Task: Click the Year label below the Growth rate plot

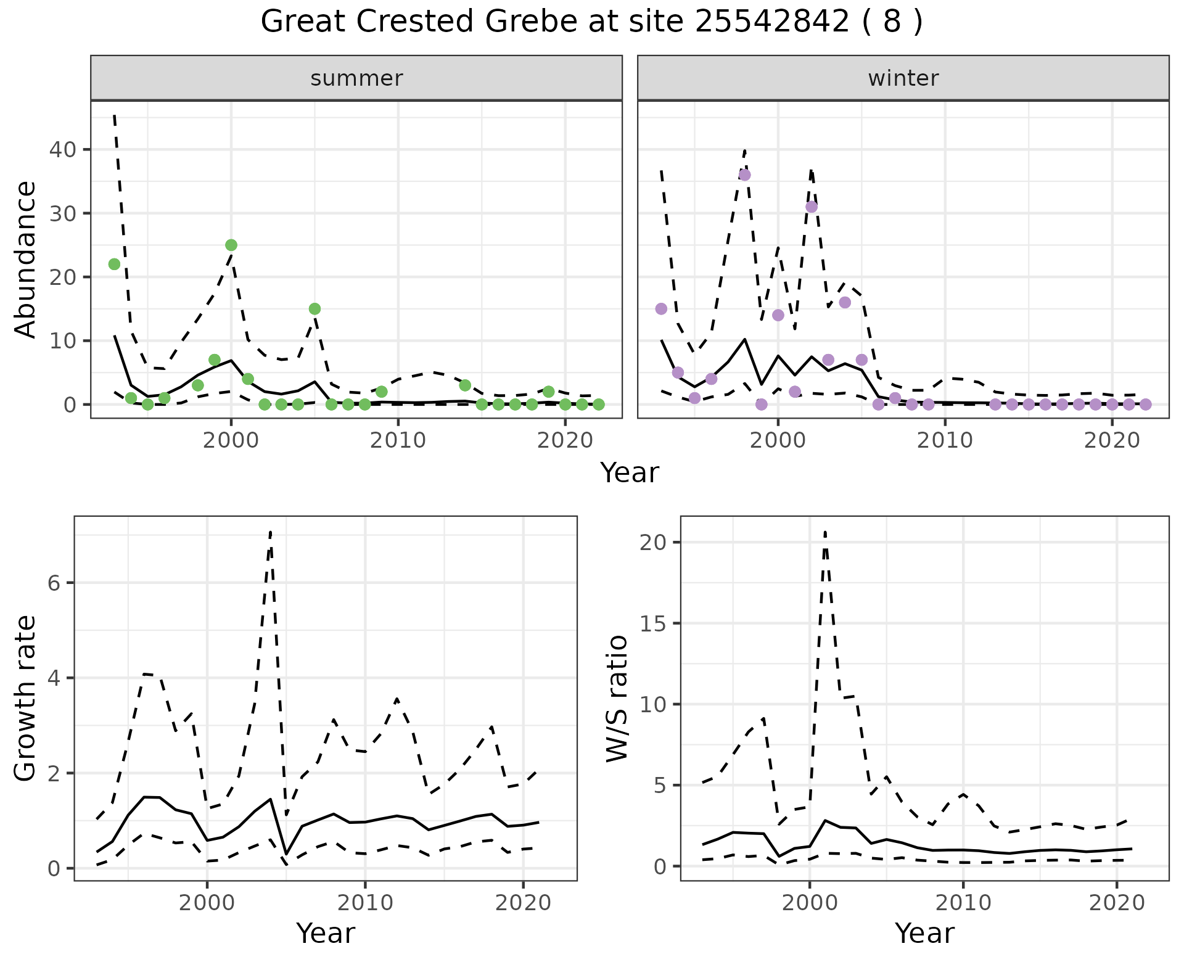Action: pos(326,934)
